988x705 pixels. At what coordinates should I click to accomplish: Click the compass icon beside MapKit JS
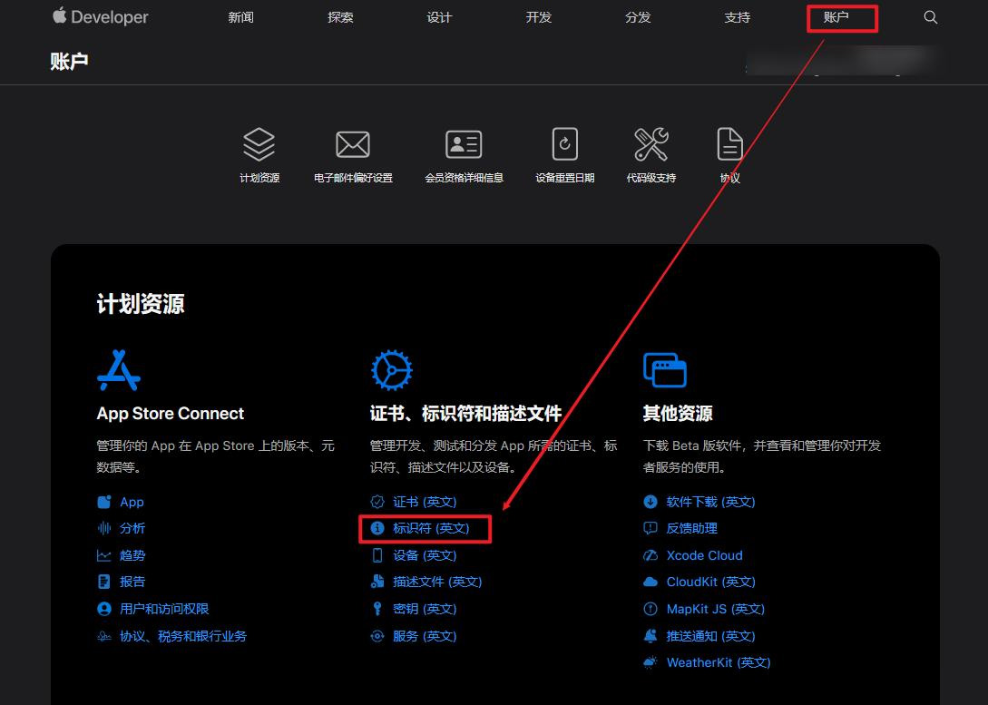651,609
